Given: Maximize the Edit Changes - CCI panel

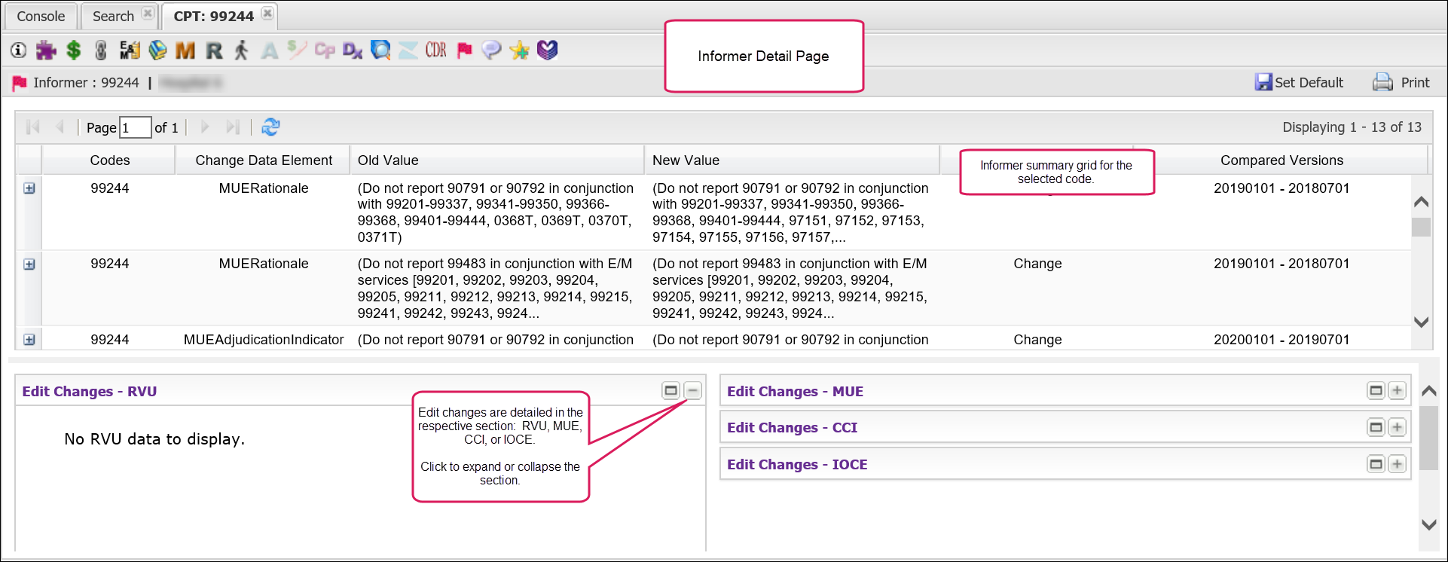Looking at the screenshot, I should click(1376, 427).
